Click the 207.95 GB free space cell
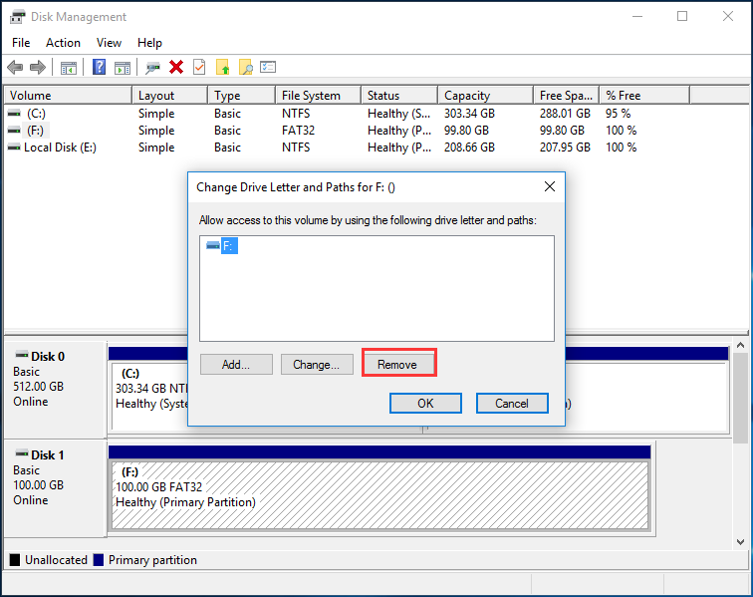The height and width of the screenshot is (597, 753). (x=565, y=148)
